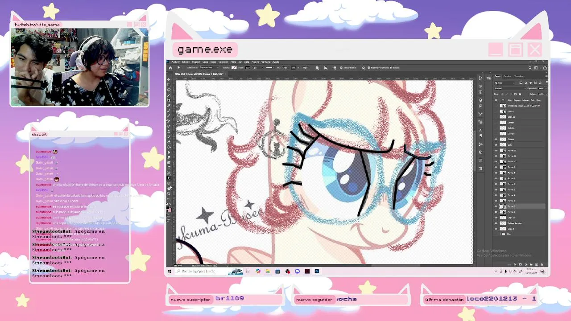
Task: Click the foreground color swatch in toolbar
Action: click(x=168, y=207)
